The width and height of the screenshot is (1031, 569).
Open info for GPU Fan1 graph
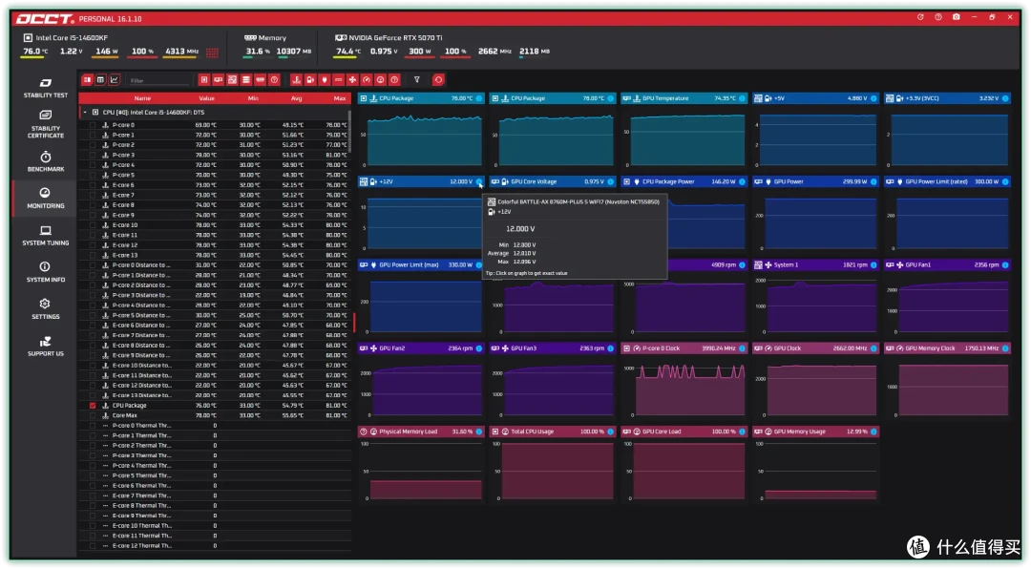coord(1005,265)
